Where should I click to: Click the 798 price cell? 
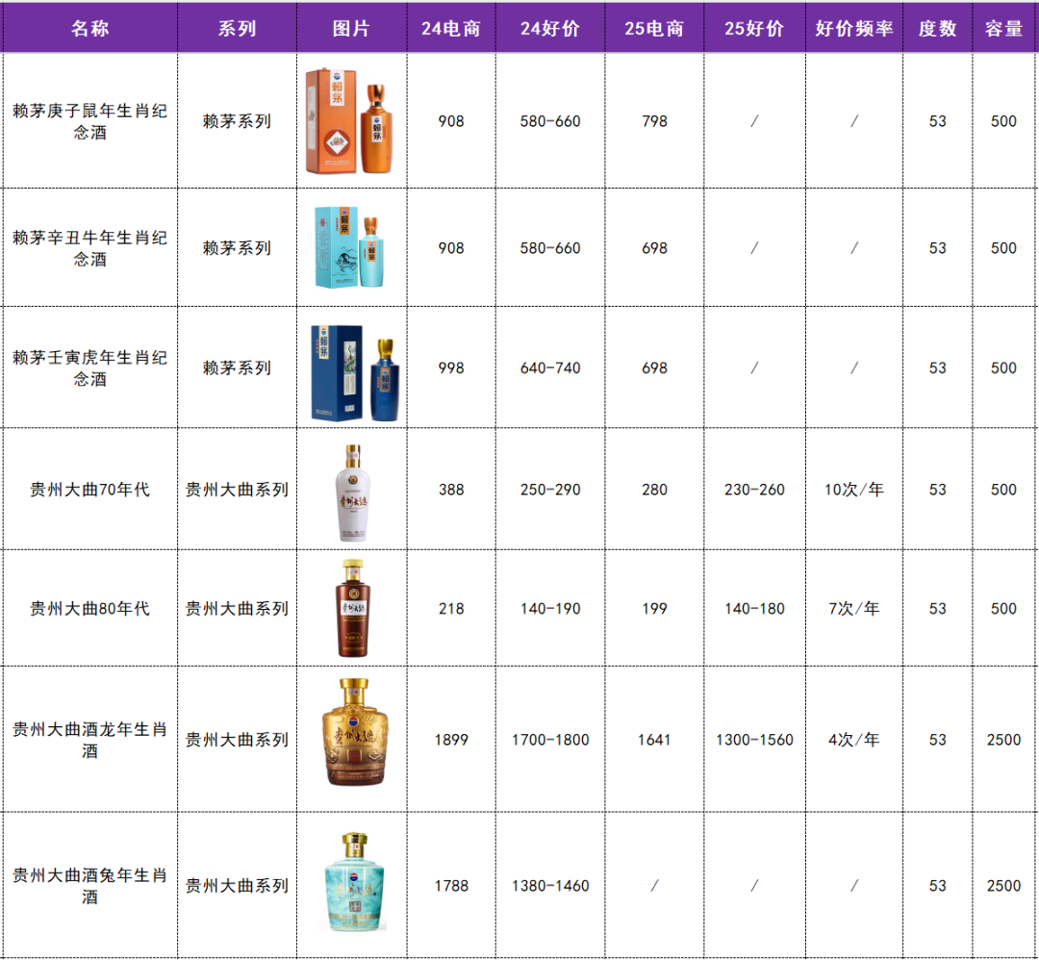654,121
